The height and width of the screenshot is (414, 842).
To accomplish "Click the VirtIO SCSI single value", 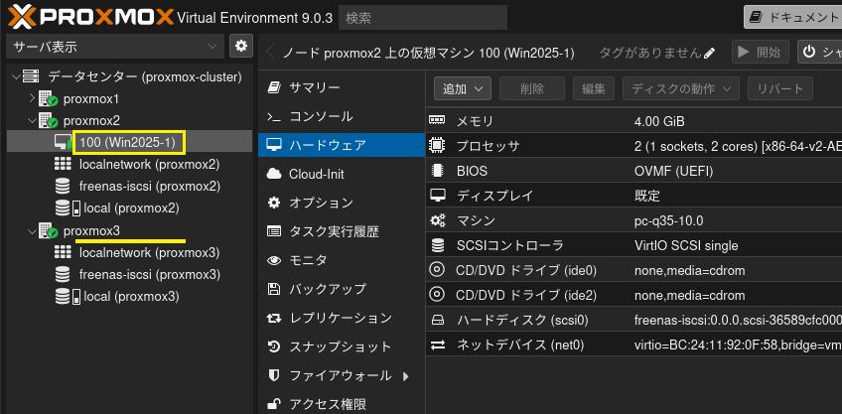I will [x=686, y=246].
